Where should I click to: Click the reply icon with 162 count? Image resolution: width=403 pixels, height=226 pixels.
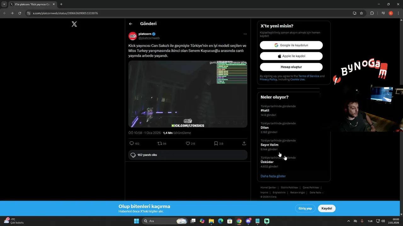tap(132, 143)
